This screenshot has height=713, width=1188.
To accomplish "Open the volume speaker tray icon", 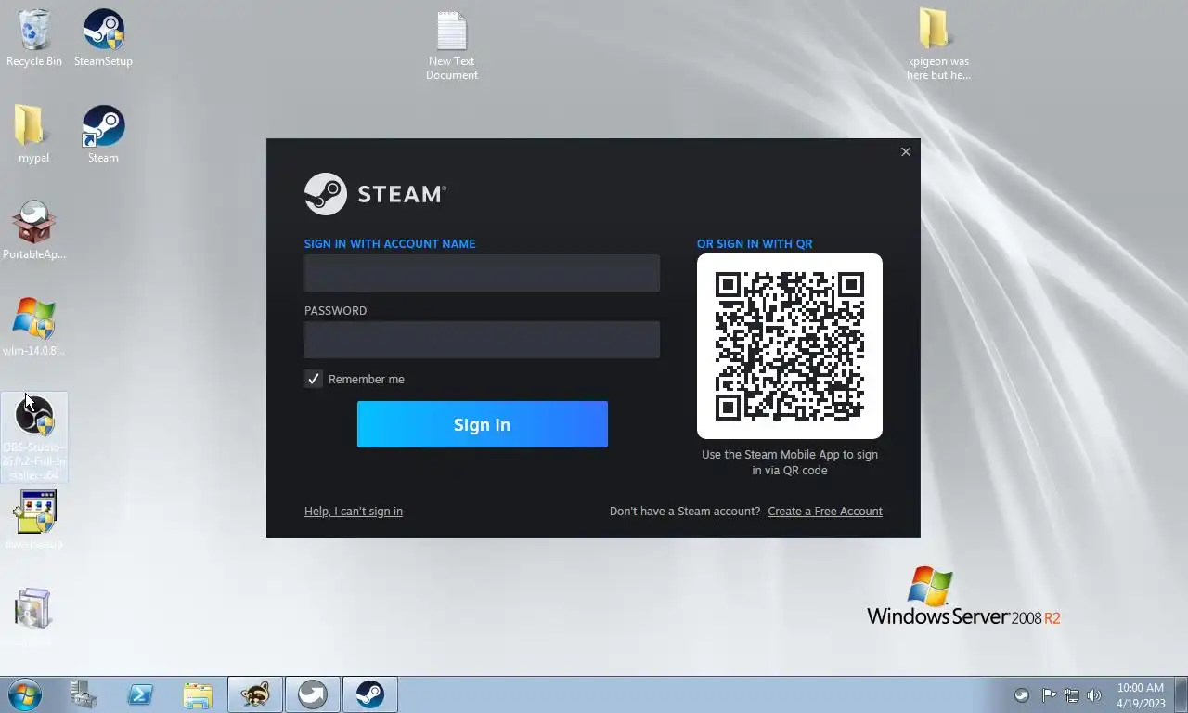I will click(1095, 694).
